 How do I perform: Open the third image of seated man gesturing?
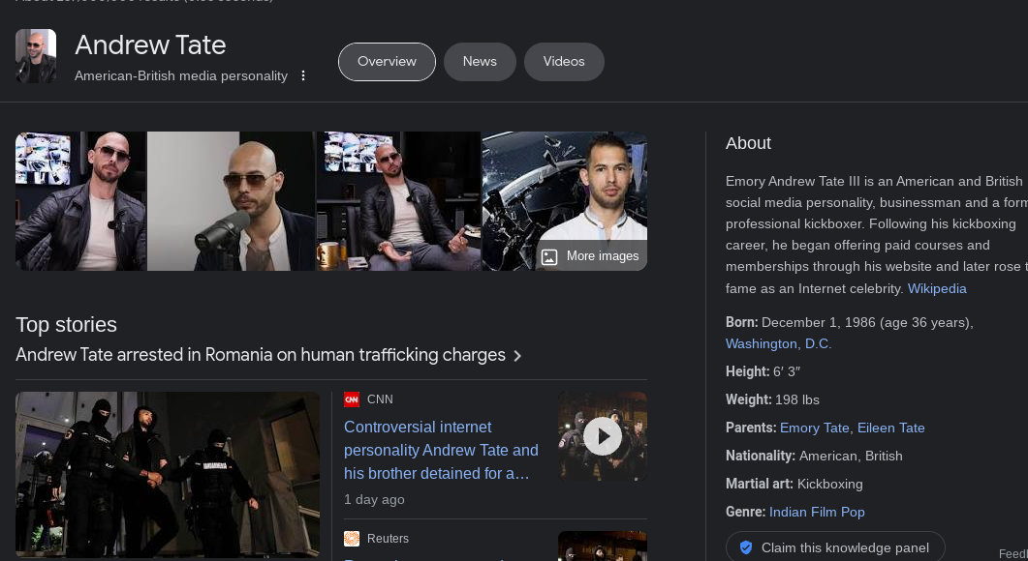coord(398,201)
